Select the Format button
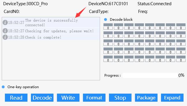 point(94,98)
